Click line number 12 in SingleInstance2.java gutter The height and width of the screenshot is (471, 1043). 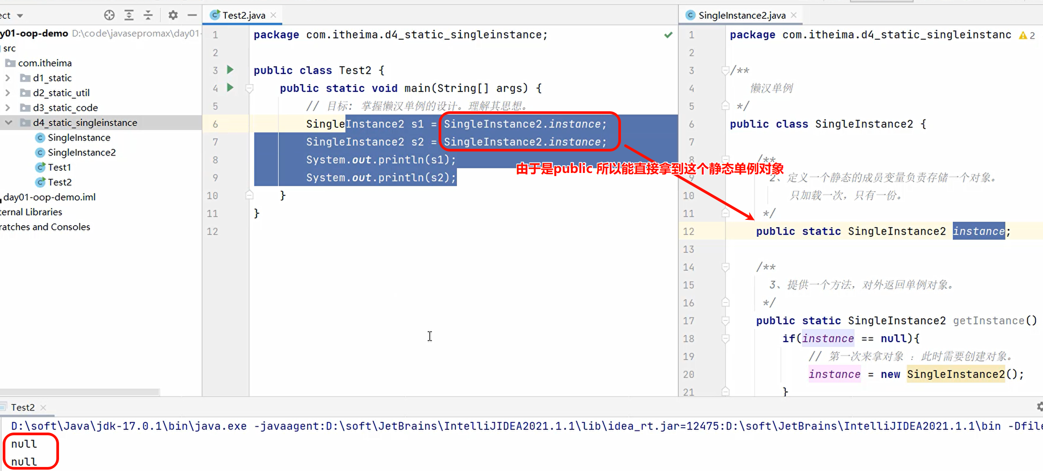point(688,231)
